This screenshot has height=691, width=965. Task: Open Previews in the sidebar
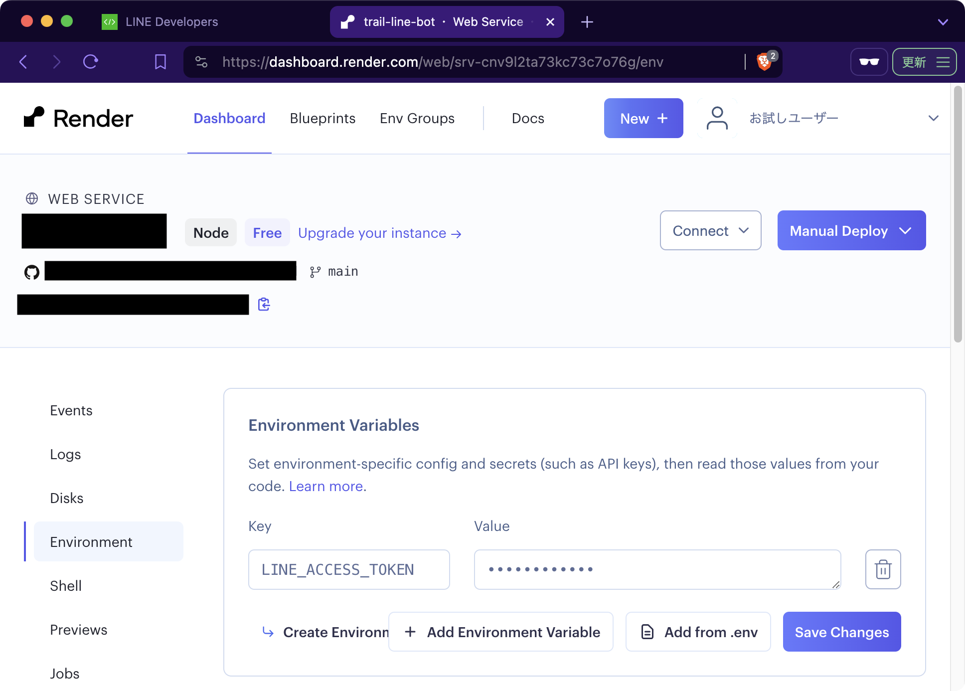[x=78, y=630]
